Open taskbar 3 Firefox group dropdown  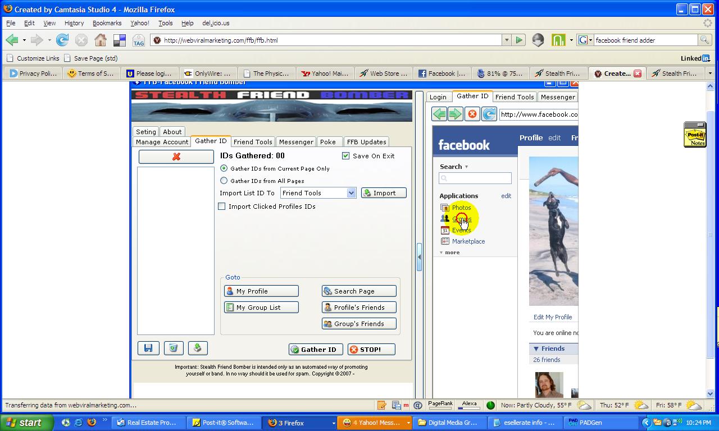click(333, 423)
